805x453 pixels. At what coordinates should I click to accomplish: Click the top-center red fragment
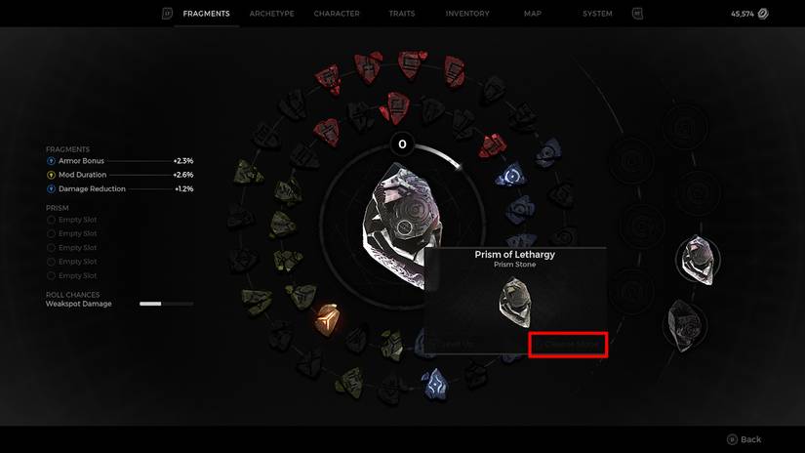[x=412, y=64]
